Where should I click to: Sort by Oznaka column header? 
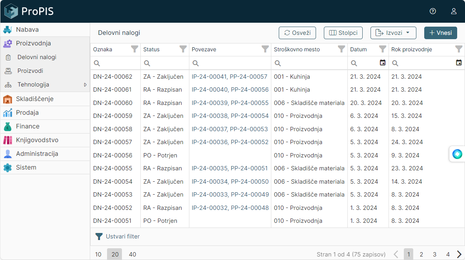click(x=103, y=49)
